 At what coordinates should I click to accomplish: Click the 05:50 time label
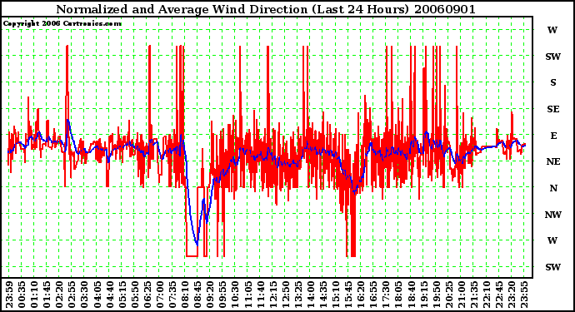(134, 295)
